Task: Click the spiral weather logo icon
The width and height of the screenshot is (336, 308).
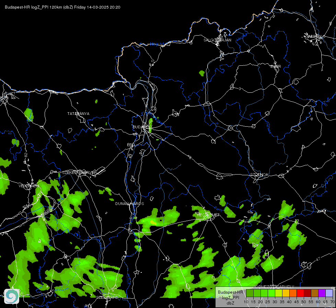Action: click(x=12, y=296)
